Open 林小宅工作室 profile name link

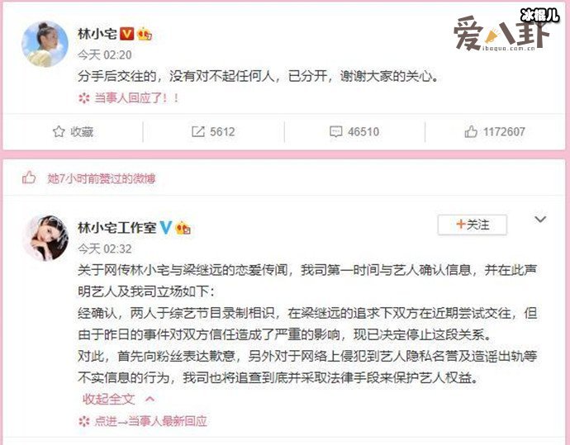click(x=116, y=228)
